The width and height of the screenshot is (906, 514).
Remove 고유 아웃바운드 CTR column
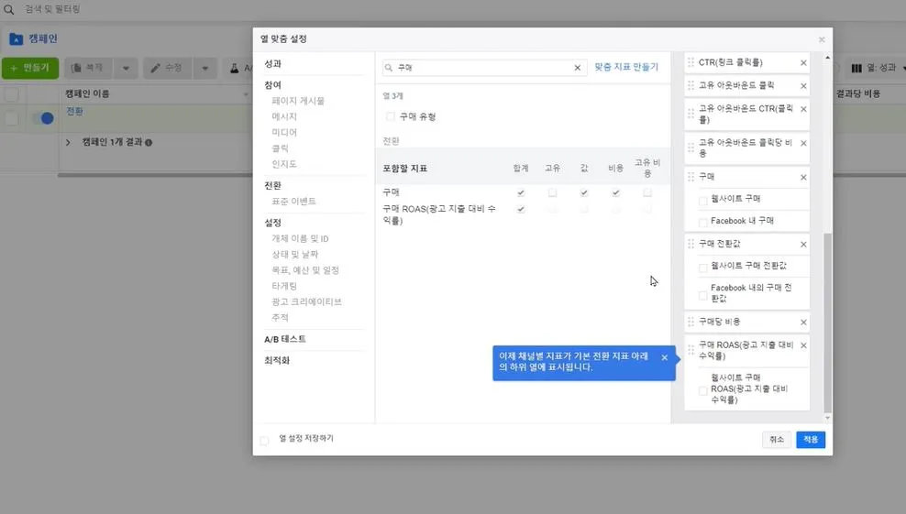(x=803, y=109)
